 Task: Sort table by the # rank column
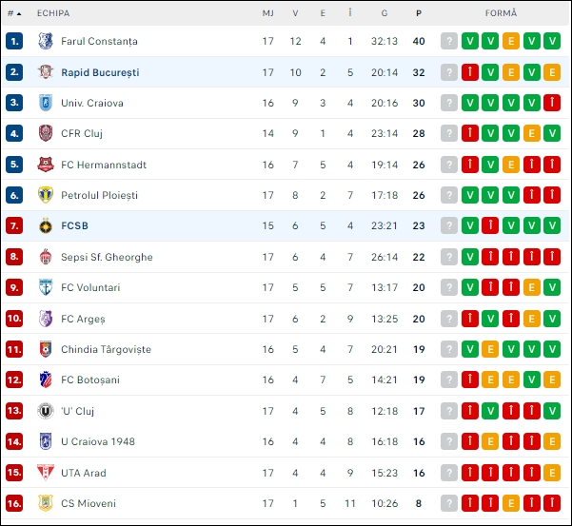click(x=14, y=13)
